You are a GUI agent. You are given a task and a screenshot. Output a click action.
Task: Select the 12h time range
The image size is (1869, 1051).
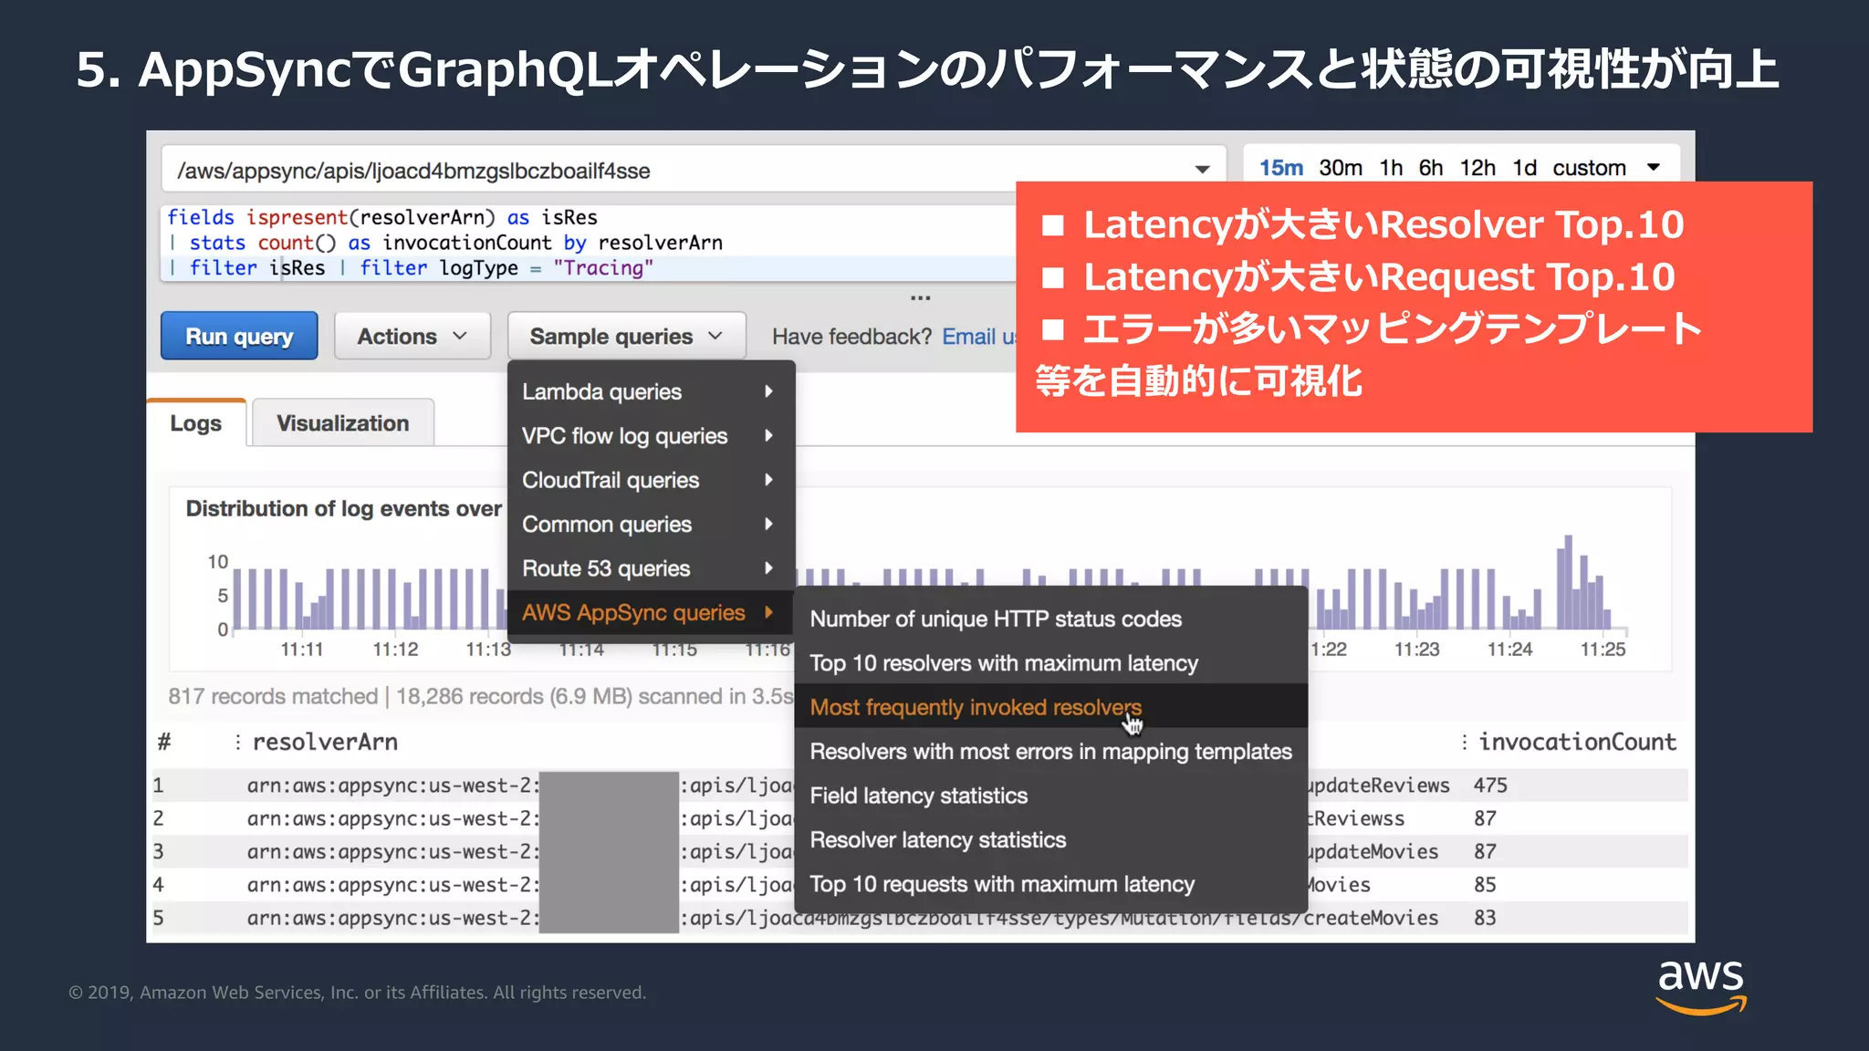click(1477, 168)
